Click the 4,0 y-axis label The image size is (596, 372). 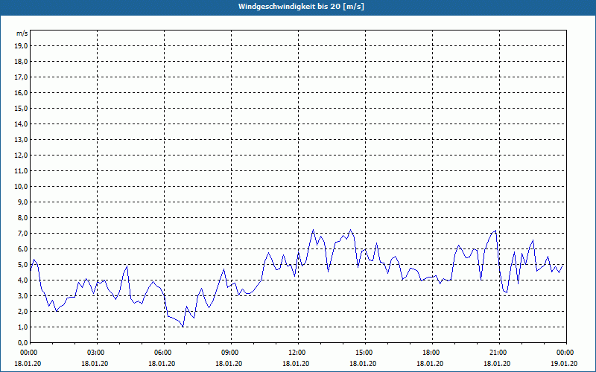pos(22,280)
